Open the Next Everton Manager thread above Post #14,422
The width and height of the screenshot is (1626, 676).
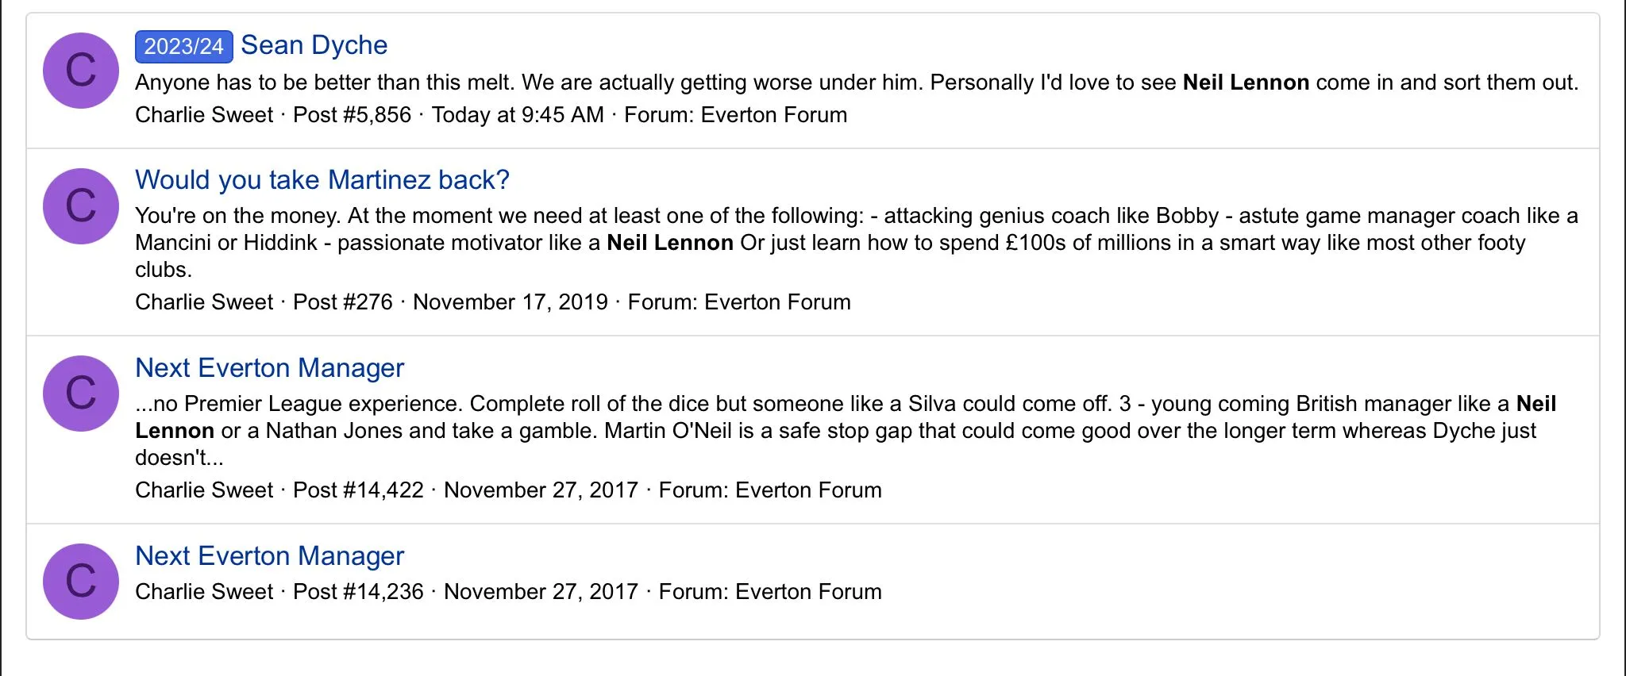pos(269,368)
